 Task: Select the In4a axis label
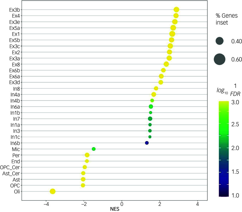click(15, 95)
